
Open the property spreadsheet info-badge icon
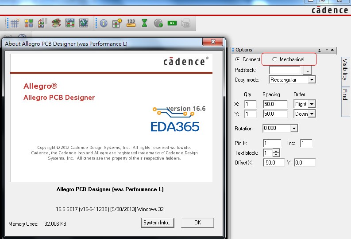coord(117,23)
